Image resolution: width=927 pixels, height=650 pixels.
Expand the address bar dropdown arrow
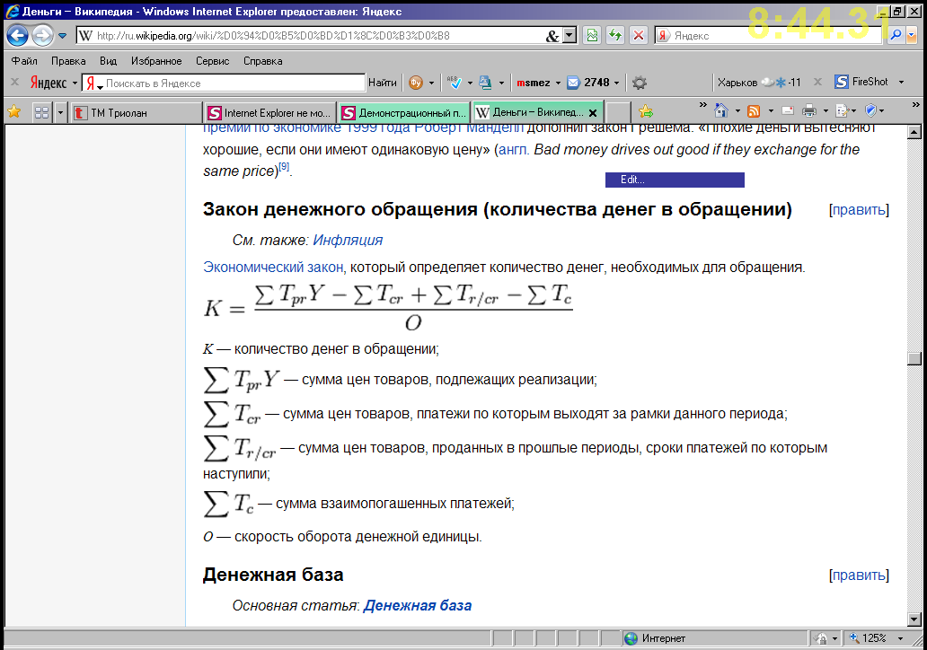(x=569, y=36)
